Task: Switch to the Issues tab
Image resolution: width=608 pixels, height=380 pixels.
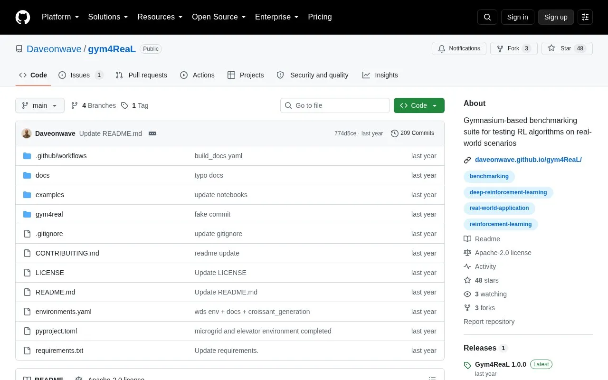Action: (x=81, y=75)
